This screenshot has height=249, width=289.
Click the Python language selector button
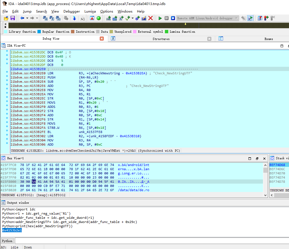[7, 241]
